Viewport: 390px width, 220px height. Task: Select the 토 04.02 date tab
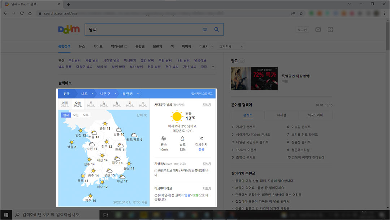pyautogui.click(x=91, y=104)
